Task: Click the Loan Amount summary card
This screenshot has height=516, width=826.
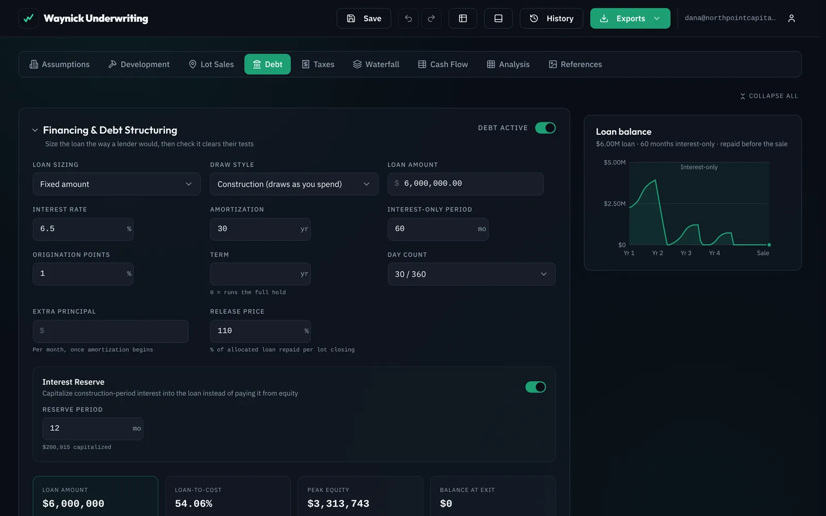Action: [96, 496]
